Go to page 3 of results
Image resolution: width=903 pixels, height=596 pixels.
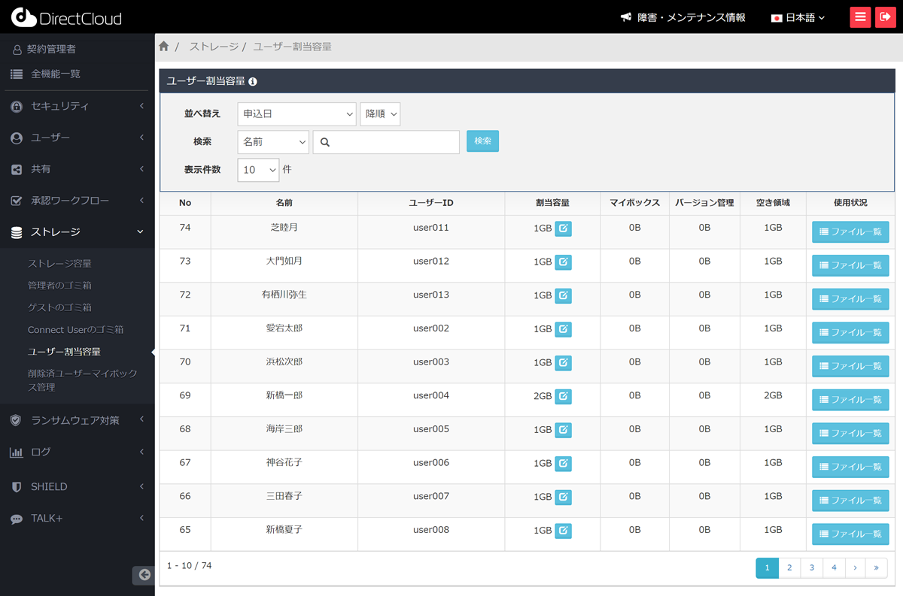click(x=812, y=568)
